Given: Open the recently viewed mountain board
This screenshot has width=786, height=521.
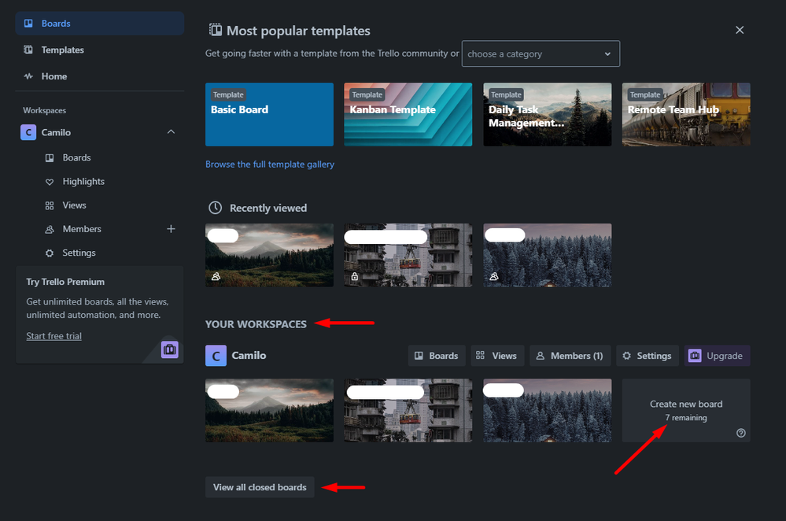Looking at the screenshot, I should (x=269, y=255).
